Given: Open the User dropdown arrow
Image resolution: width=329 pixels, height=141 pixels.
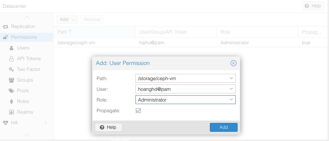Looking at the screenshot, I should pos(231,89).
